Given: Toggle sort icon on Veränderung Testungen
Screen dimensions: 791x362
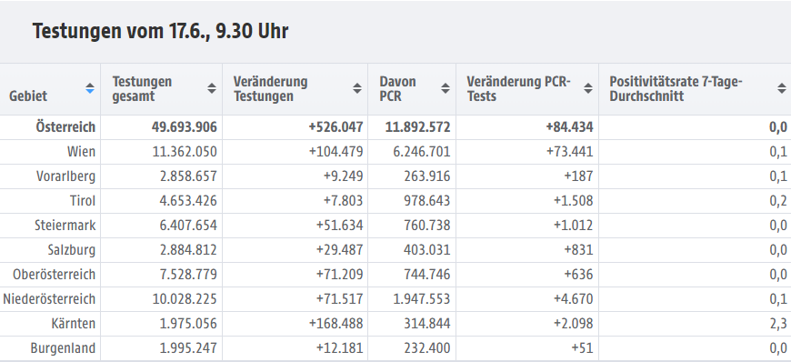Looking at the screenshot, I should pos(357,88).
